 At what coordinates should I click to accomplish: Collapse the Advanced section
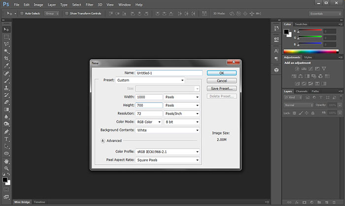tap(103, 140)
